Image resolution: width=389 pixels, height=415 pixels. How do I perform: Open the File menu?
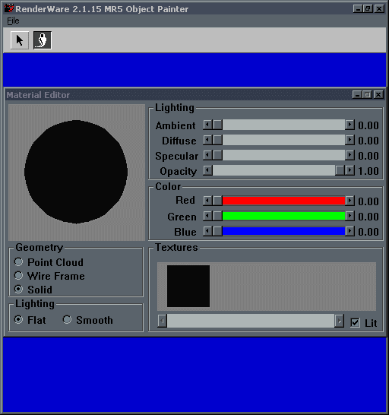(13, 21)
